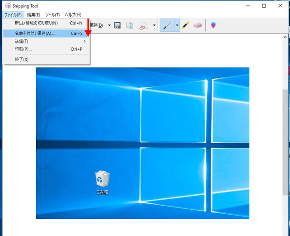Open the Pen options dropdown arrow
The height and width of the screenshot is (236, 290).
tap(177, 25)
